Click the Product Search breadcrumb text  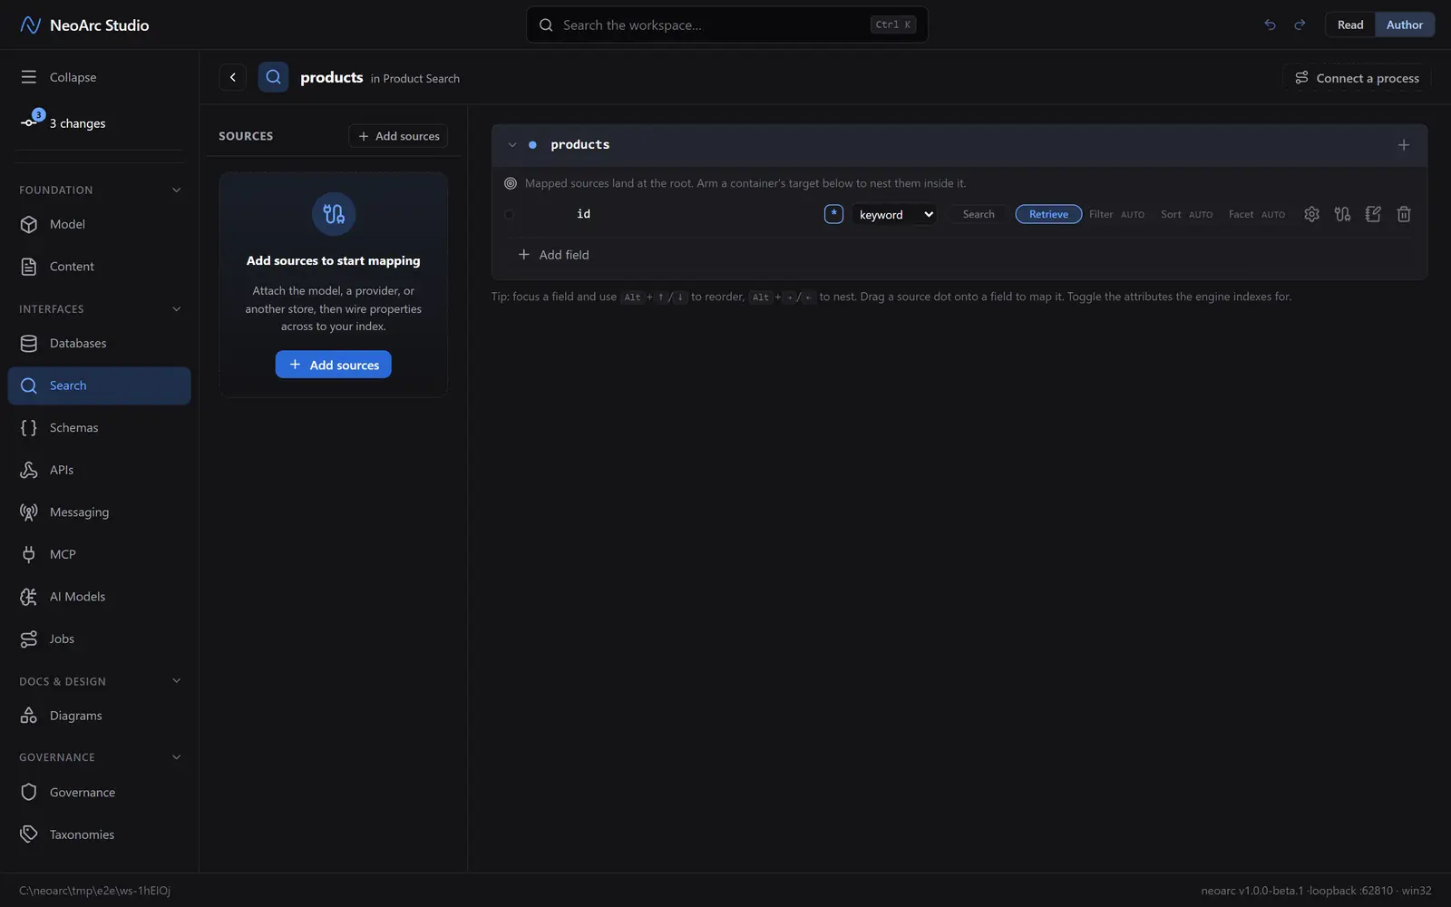click(421, 79)
